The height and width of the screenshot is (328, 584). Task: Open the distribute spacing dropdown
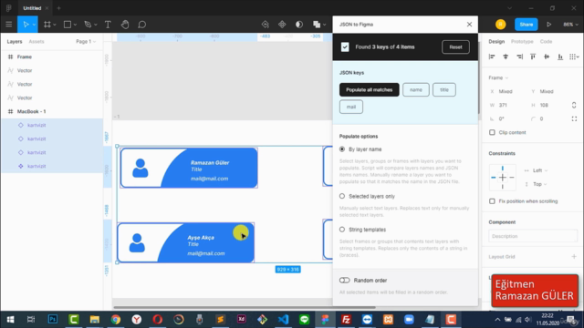[x=574, y=56]
